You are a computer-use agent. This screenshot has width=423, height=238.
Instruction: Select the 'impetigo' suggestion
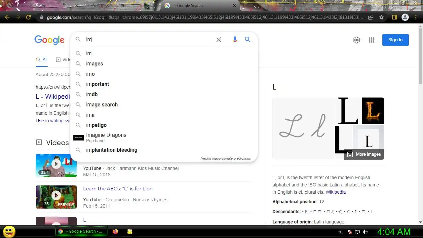click(164, 125)
